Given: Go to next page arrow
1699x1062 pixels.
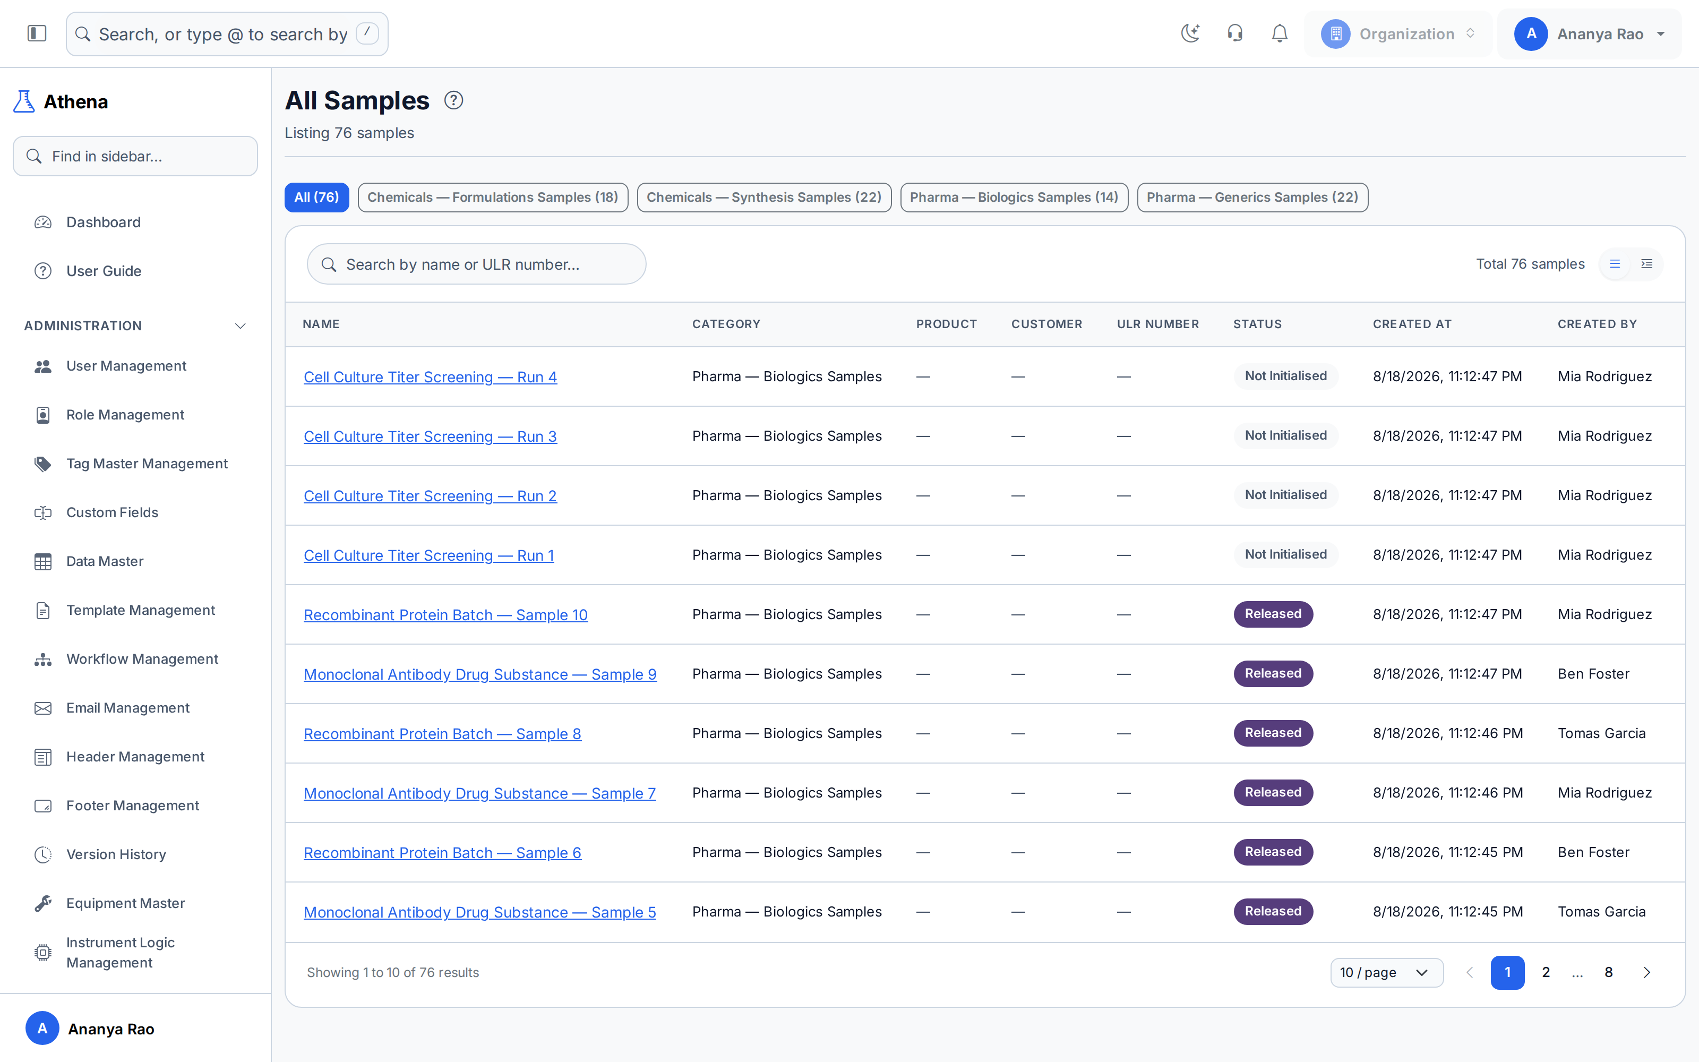Looking at the screenshot, I should coord(1646,972).
